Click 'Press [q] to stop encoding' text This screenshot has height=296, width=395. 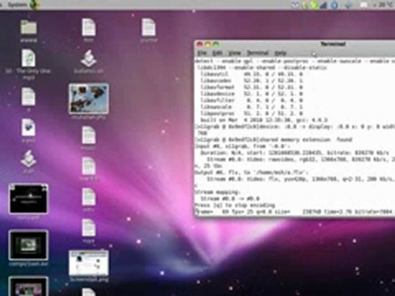click(235, 205)
